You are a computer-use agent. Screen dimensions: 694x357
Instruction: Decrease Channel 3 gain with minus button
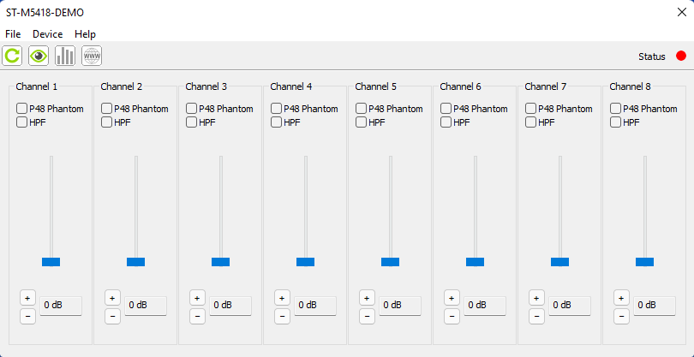pos(197,316)
